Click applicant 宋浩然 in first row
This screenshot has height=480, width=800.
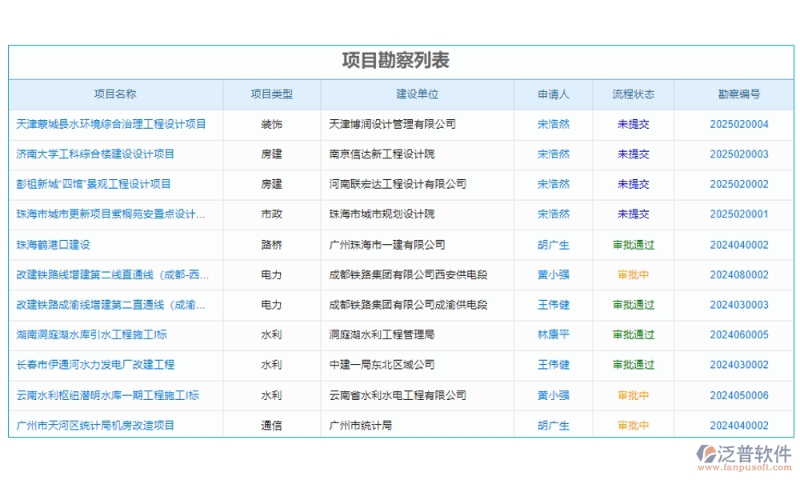553,124
